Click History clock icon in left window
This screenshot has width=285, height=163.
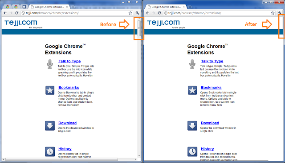tap(50, 151)
